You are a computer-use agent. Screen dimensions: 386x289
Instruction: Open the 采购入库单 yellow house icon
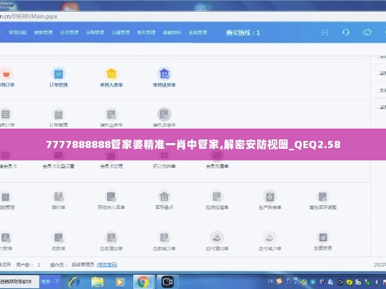point(112,74)
